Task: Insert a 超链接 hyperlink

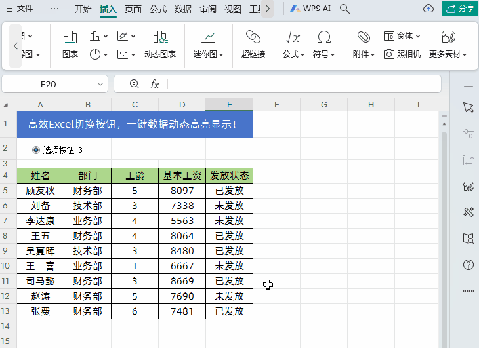Action: coord(253,45)
